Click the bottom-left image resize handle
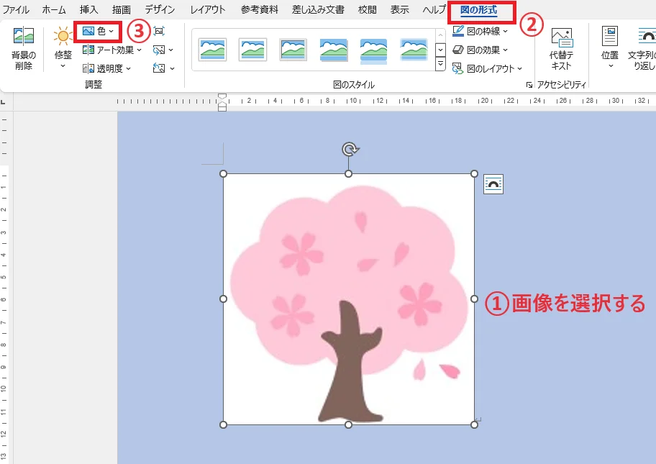656x464 pixels. tap(224, 424)
